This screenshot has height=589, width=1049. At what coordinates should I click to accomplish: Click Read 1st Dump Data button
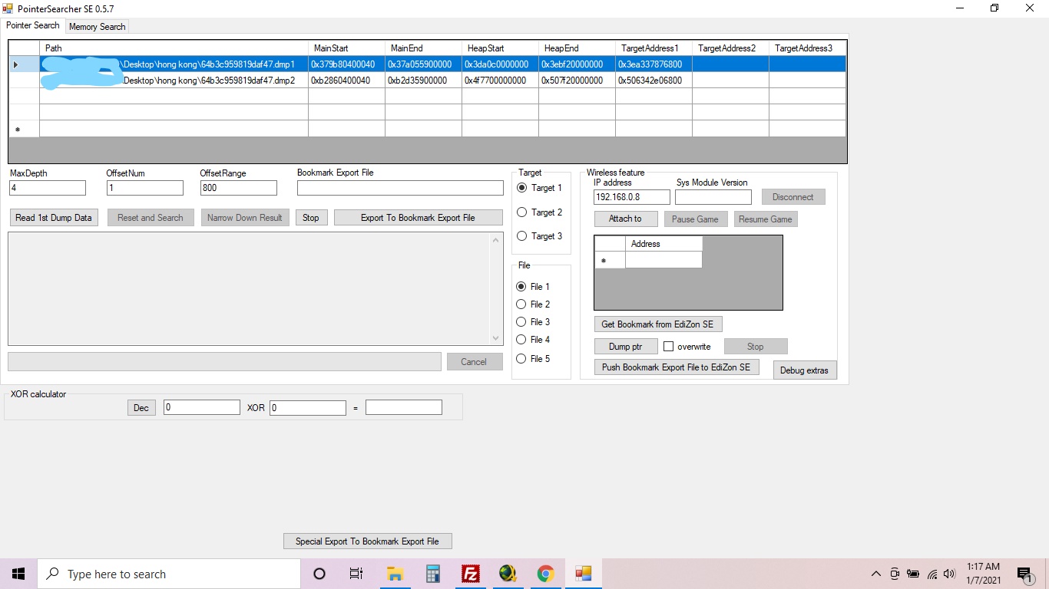click(54, 218)
